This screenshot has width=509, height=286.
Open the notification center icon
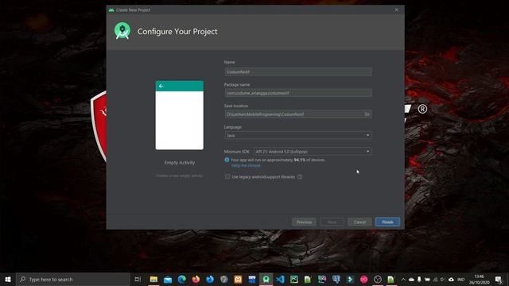click(499, 279)
